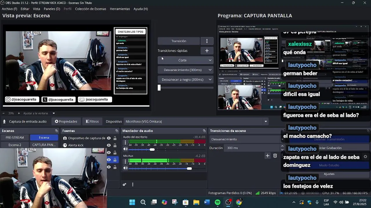Mute Audio del escritorio speaker icon
The image size is (371, 208).
point(126,149)
